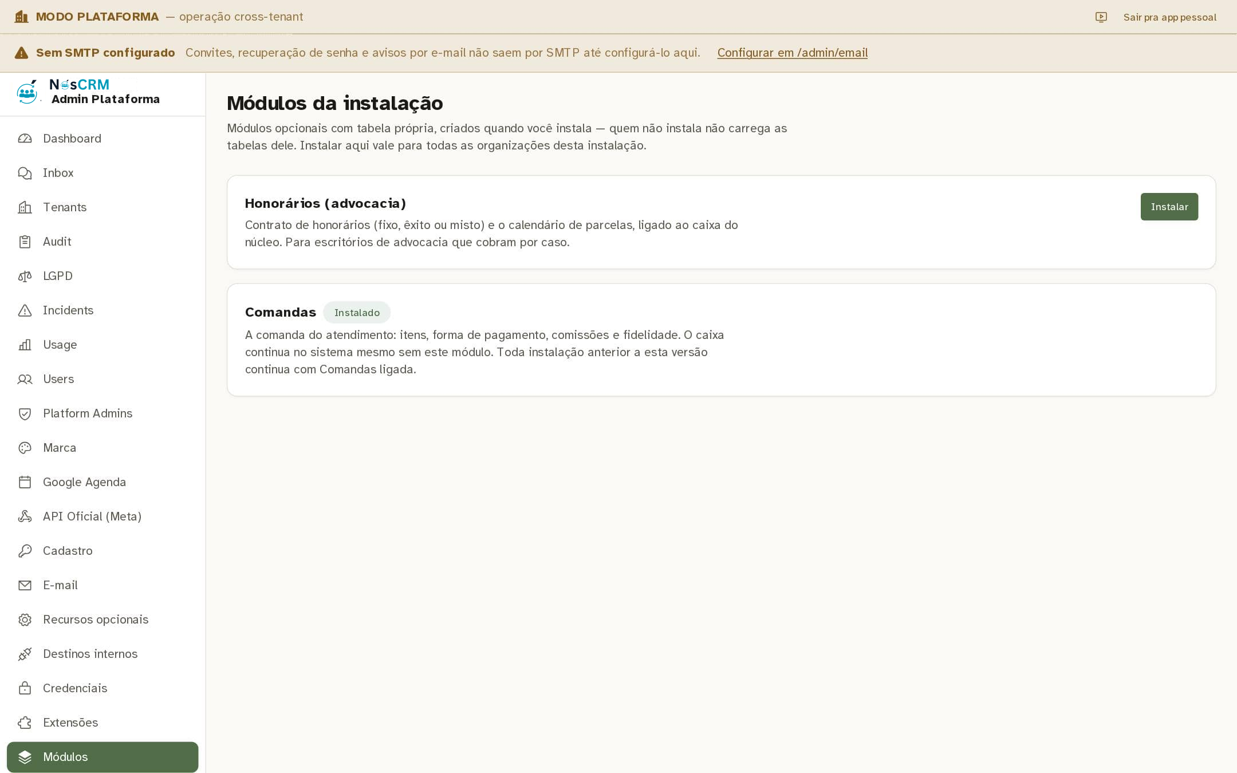The height and width of the screenshot is (773, 1237).
Task: Click the Comandas description paragraph
Action: [x=484, y=352]
